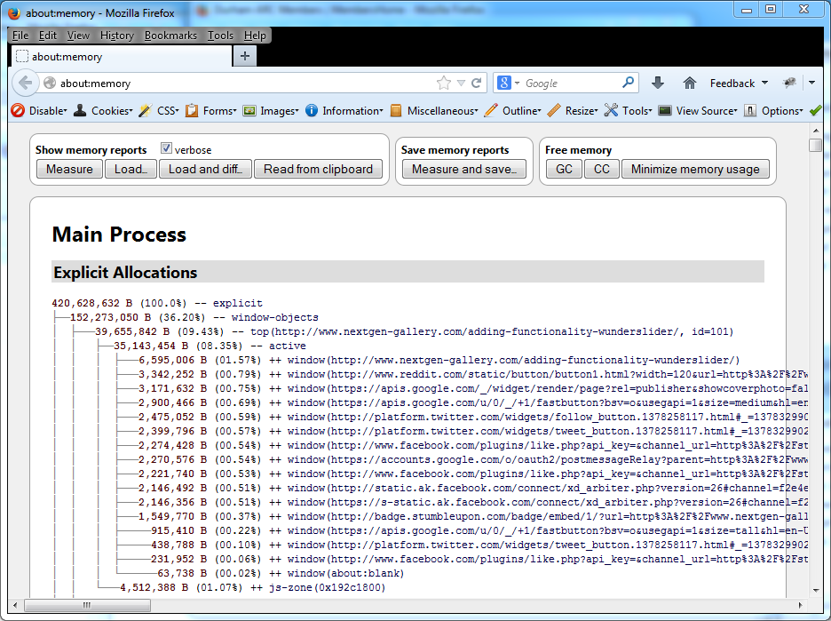The image size is (831, 621).
Task: Click the bookmark star icon
Action: 444,83
